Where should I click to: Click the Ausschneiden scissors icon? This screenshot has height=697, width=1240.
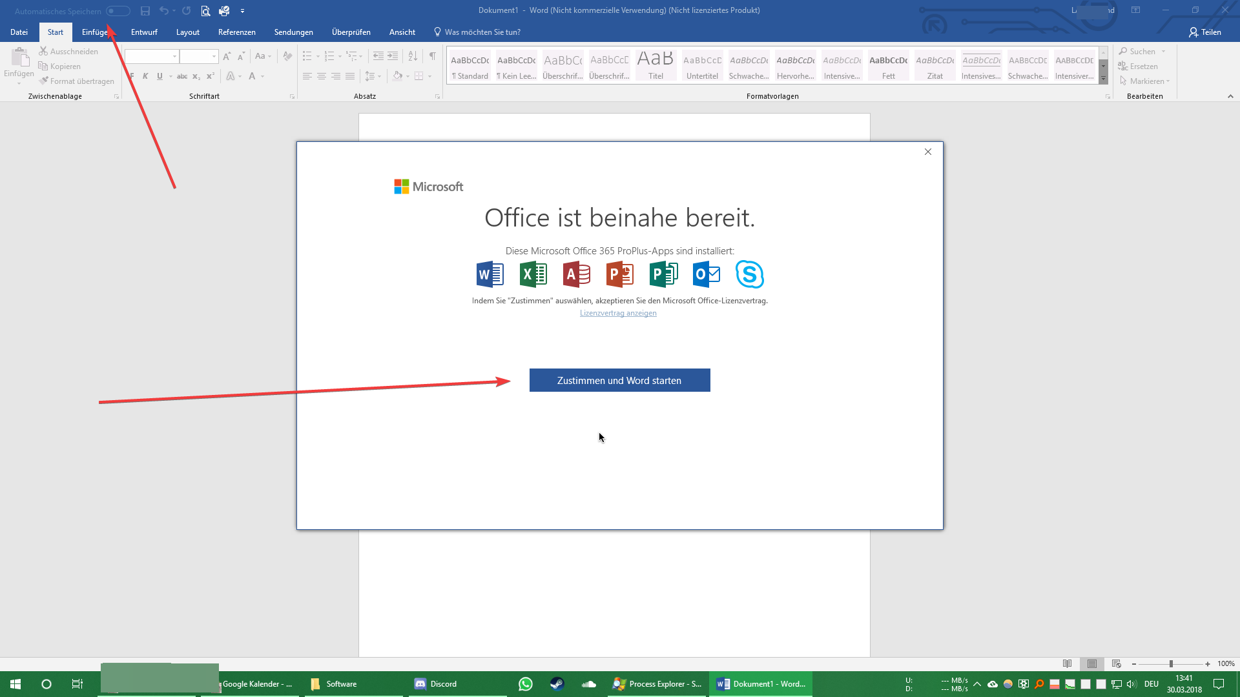click(43, 51)
